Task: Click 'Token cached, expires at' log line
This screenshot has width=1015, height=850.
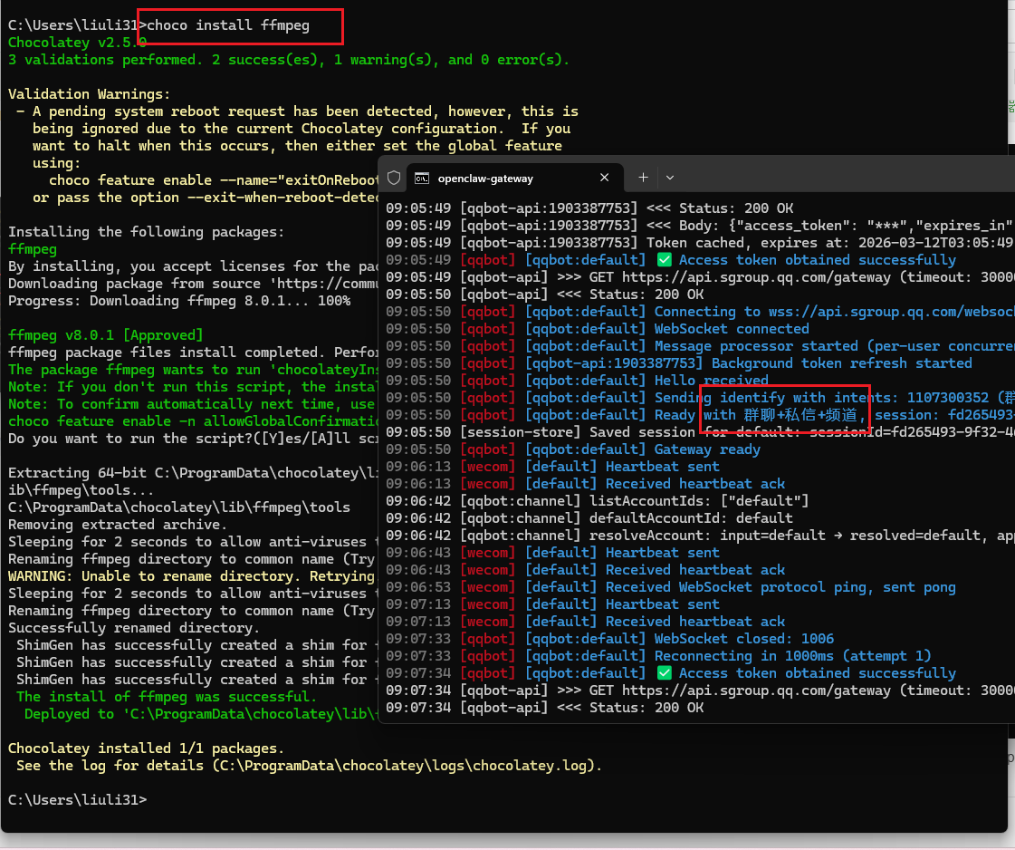Action: point(701,243)
